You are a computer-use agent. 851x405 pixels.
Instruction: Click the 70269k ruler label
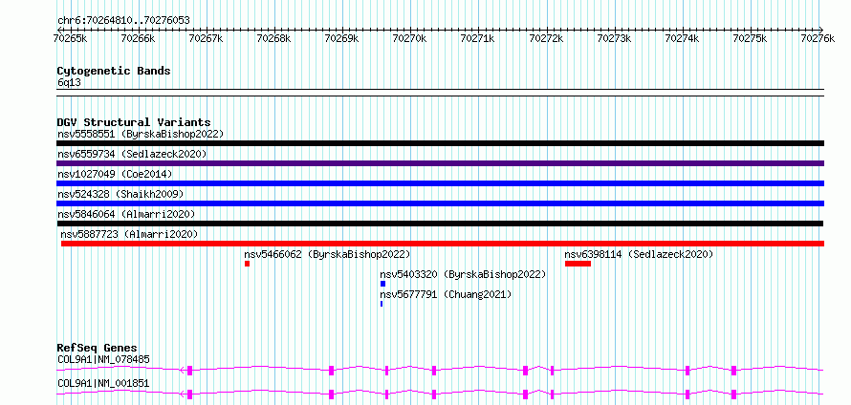342,38
